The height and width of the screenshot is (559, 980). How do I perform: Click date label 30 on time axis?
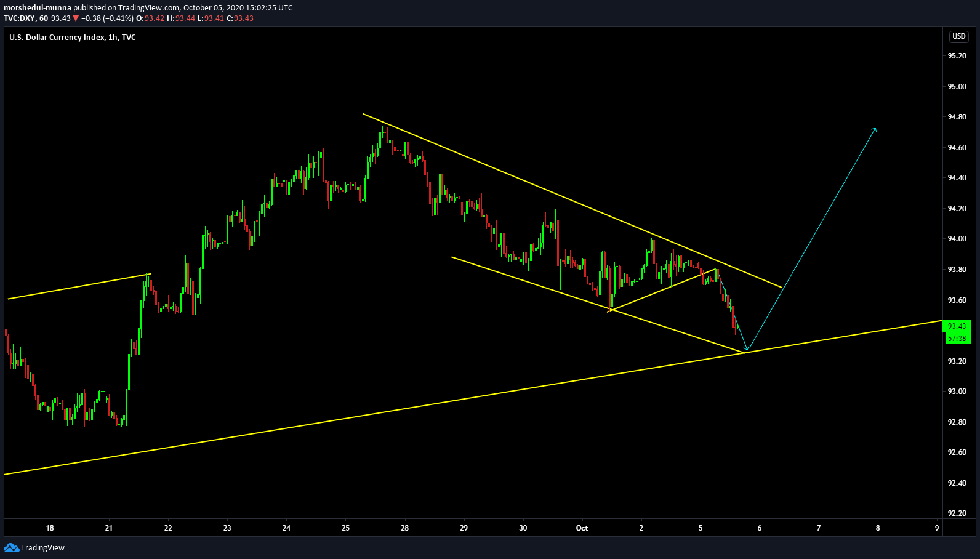(x=523, y=528)
